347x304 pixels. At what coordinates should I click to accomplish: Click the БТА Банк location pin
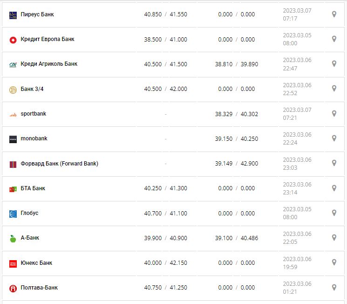pyautogui.click(x=334, y=188)
